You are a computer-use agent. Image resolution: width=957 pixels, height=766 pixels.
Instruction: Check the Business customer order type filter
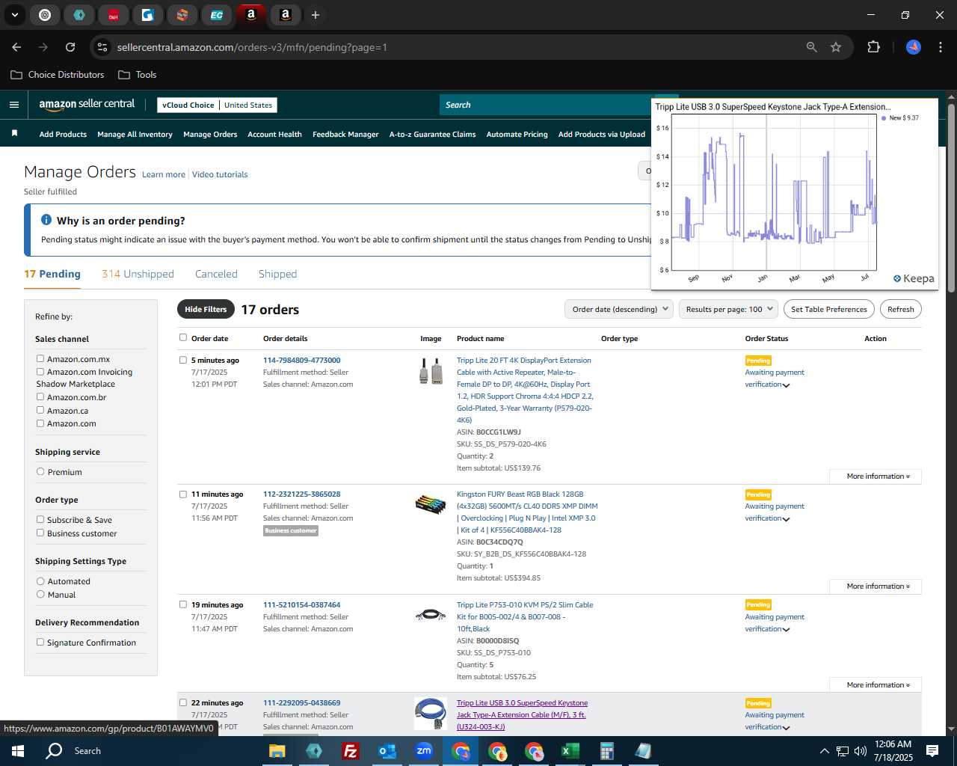40,533
